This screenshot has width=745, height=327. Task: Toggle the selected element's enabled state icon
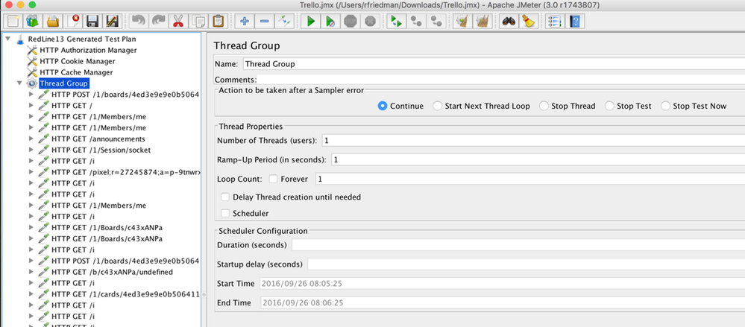pos(284,22)
